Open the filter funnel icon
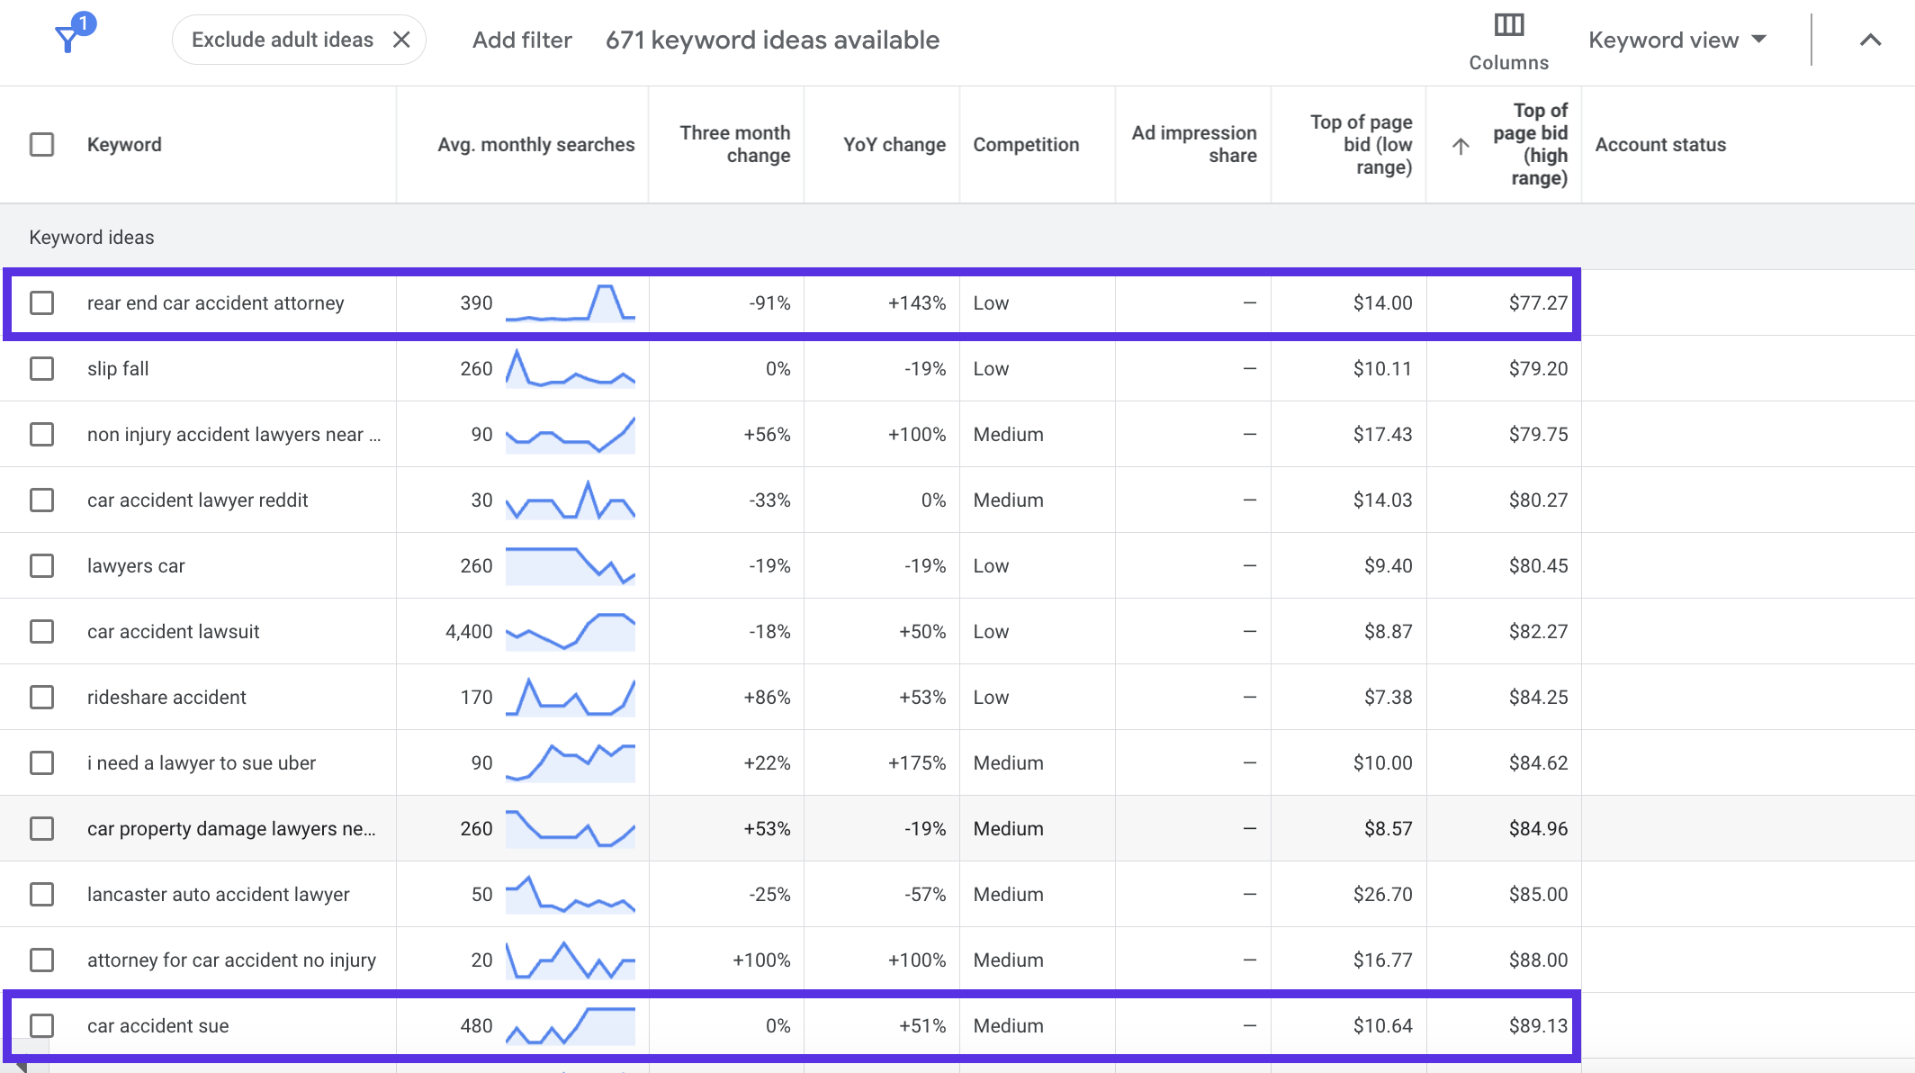 pos(72,36)
